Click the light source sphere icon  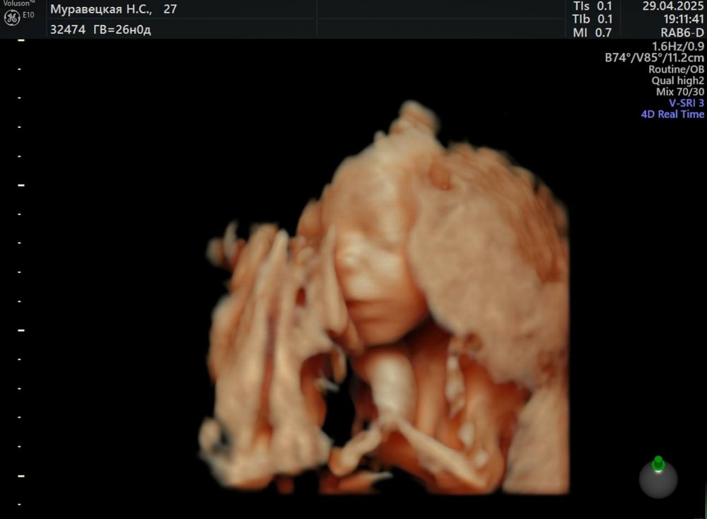658,479
